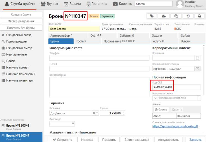Switch to the Гости tab

tap(81, 41)
